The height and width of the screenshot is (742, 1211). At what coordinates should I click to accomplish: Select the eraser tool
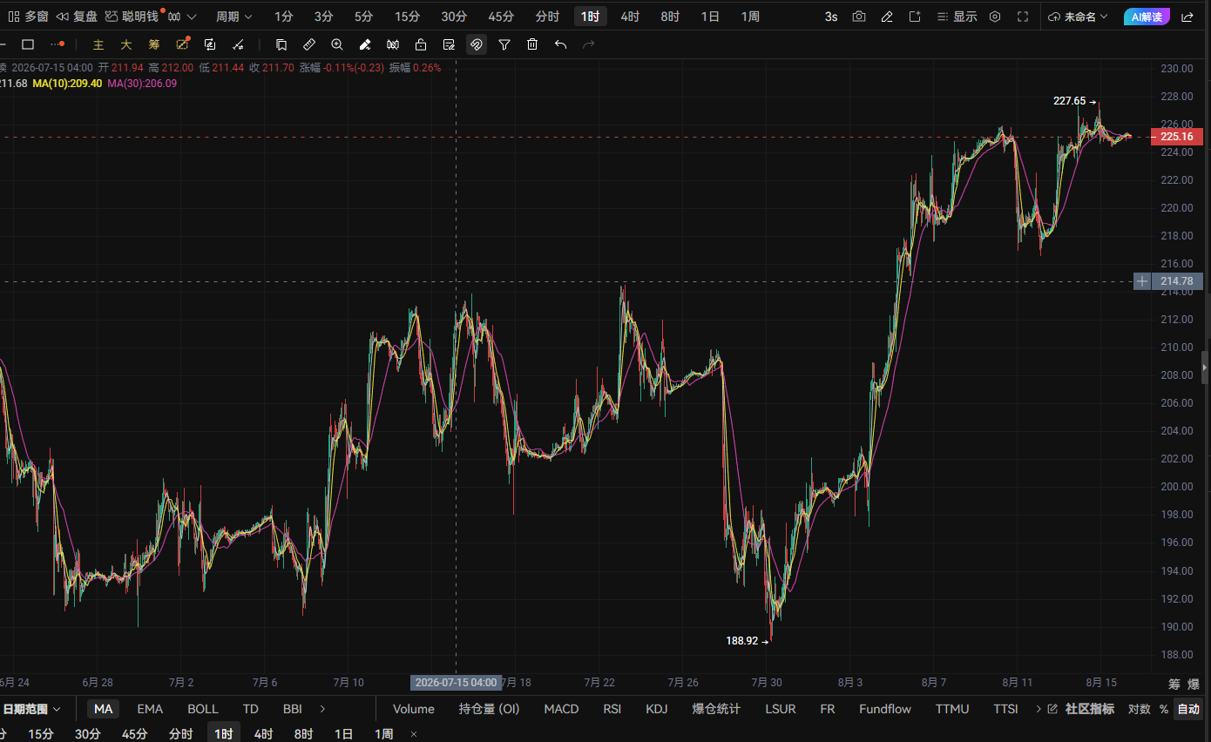(365, 44)
